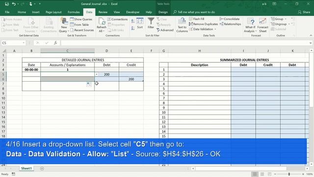Click Tell me what you want to do
Viewport: 314px width, 177px height.
194,12
